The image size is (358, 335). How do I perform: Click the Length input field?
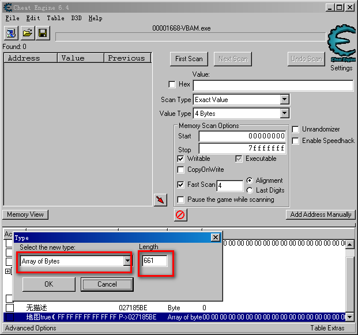pos(154,261)
